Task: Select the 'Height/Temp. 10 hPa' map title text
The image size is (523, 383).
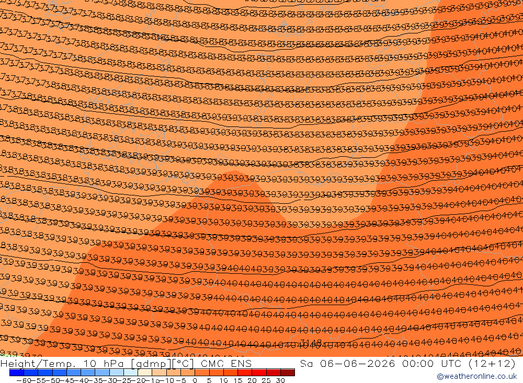Action: point(62,363)
